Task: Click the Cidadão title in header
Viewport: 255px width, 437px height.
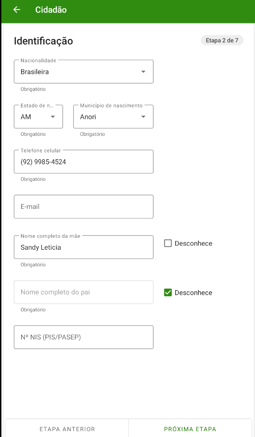Action: click(x=51, y=10)
